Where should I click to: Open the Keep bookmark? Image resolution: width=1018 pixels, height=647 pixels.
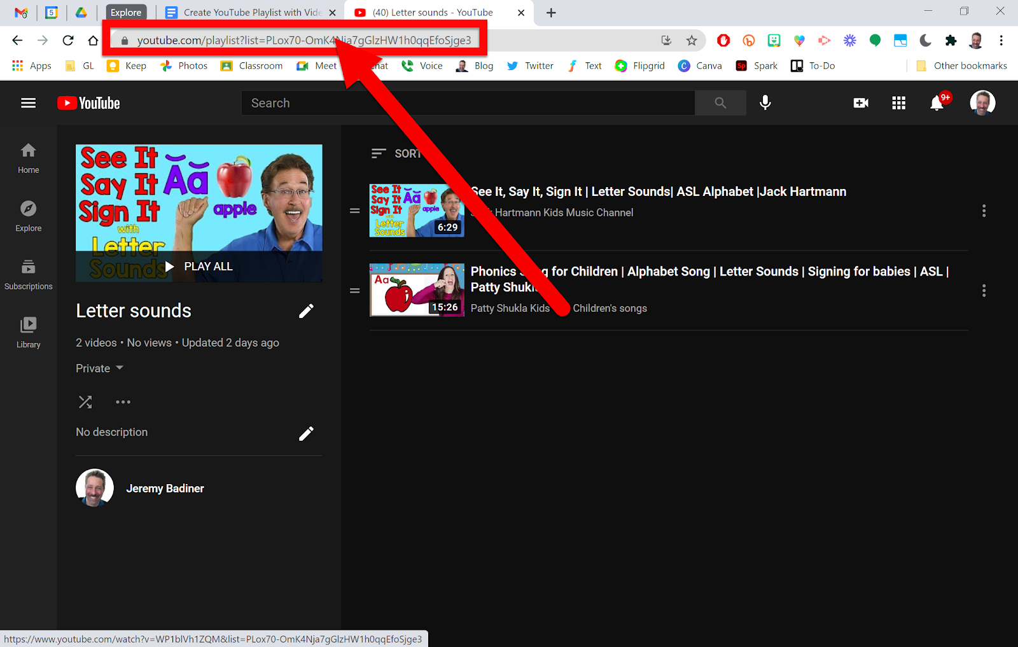click(x=127, y=66)
